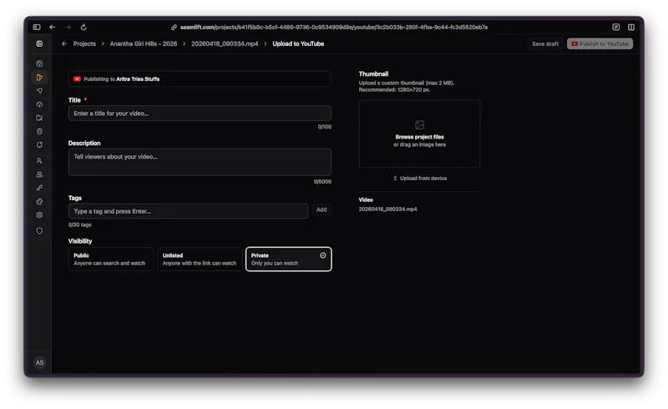This screenshot has height=409, width=668.
Task: Open the settings gear icon in sidebar
Action: tap(39, 215)
